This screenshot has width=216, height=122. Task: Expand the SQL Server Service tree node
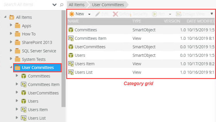(11, 51)
